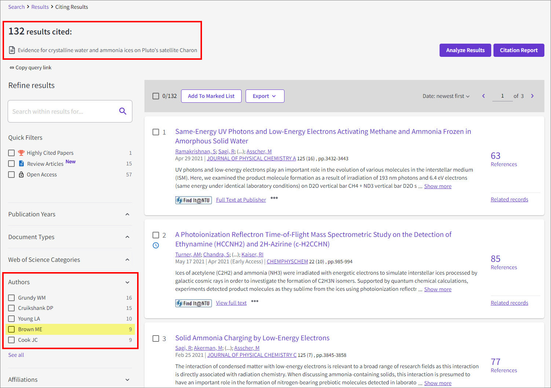Click the Highly Cited Papers trophy icon
This screenshot has height=388, width=551.
21,153
